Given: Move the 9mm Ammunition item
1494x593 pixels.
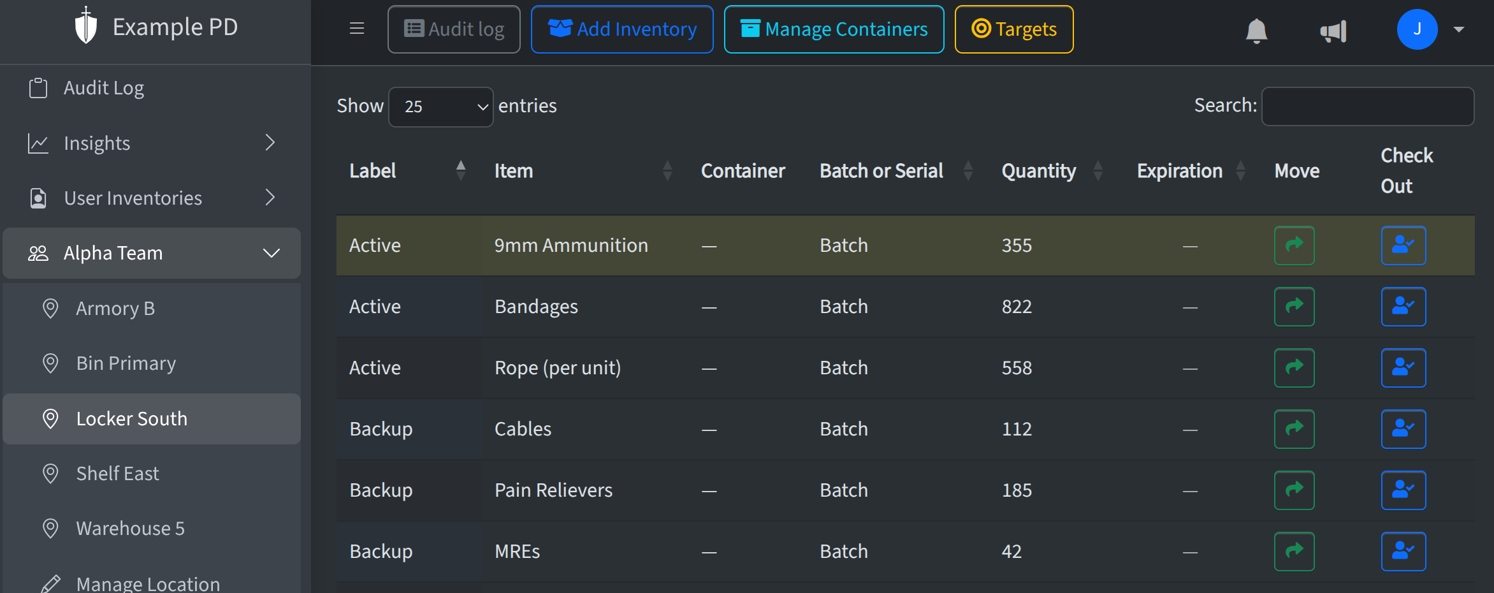Looking at the screenshot, I should 1294,245.
